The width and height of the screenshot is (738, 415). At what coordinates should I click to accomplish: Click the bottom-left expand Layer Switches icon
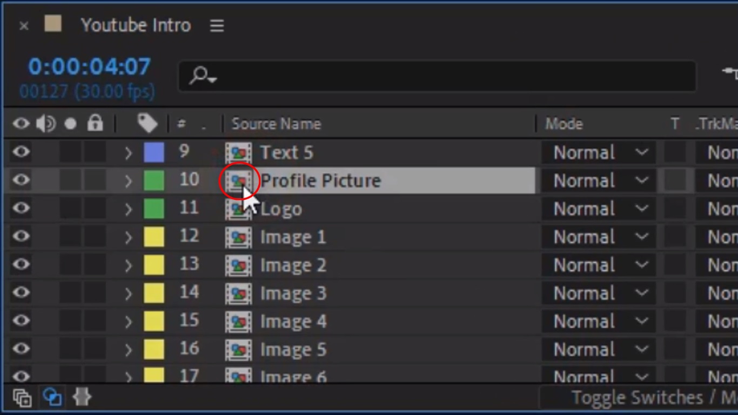pos(22,398)
